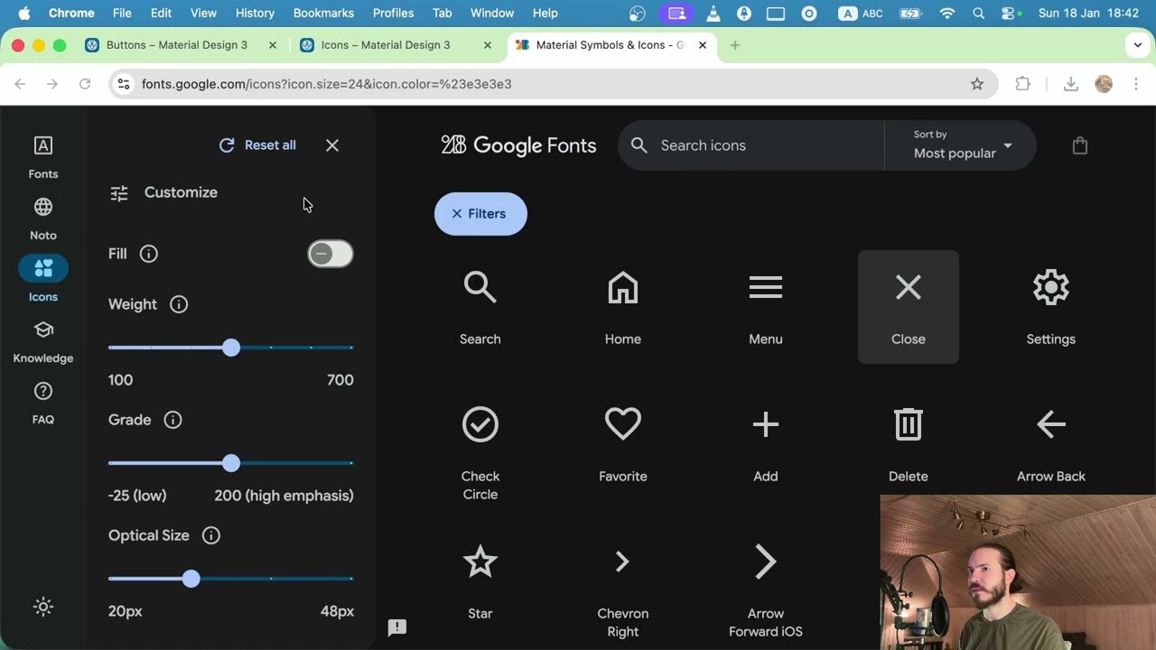Image resolution: width=1156 pixels, height=650 pixels.
Task: Open Chrome downloads icon
Action: pyautogui.click(x=1071, y=84)
